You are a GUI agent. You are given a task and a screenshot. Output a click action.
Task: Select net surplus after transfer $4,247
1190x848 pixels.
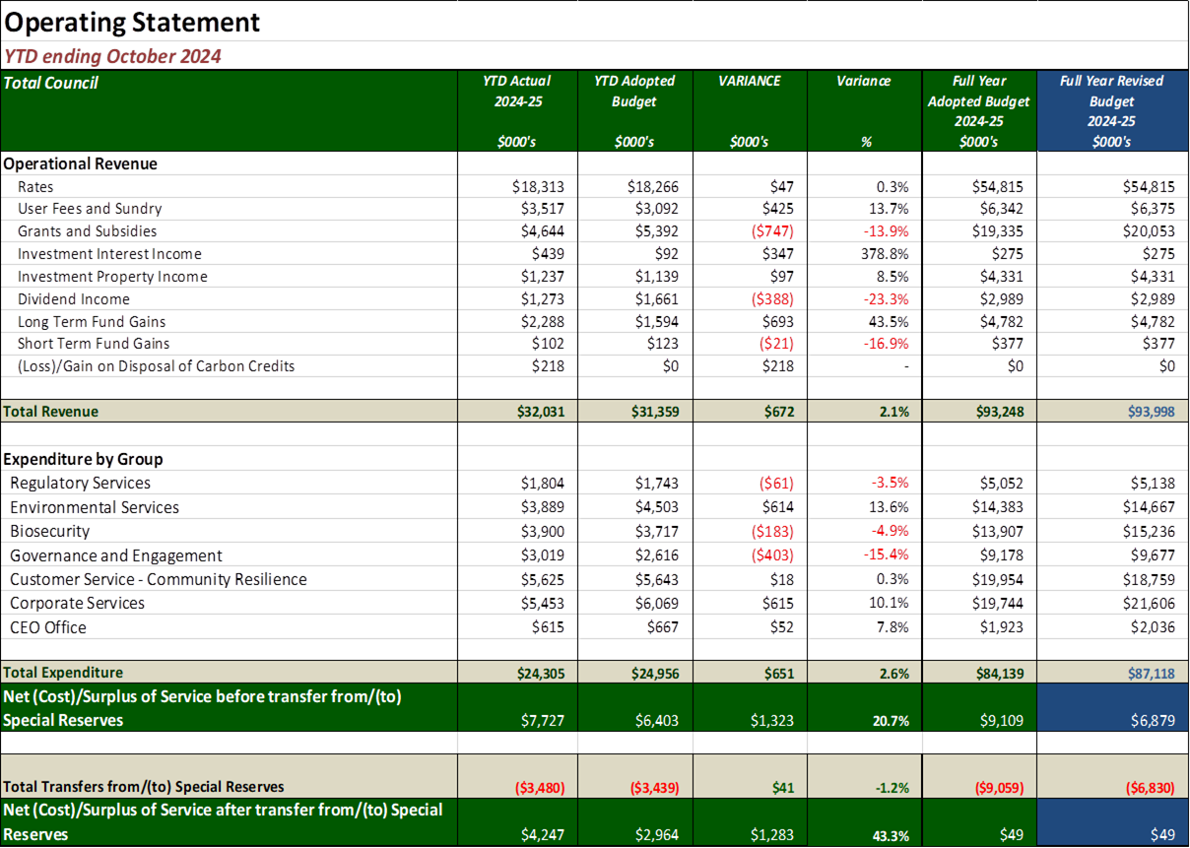pos(542,835)
